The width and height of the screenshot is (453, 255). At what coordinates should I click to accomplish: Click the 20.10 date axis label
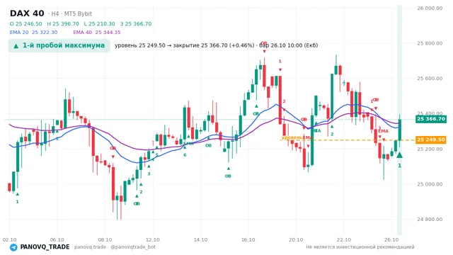[x=296, y=239]
